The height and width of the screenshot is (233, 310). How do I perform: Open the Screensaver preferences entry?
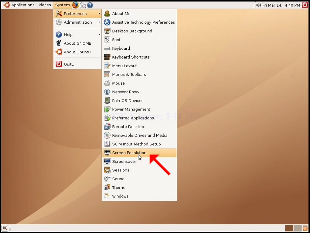tap(139, 161)
